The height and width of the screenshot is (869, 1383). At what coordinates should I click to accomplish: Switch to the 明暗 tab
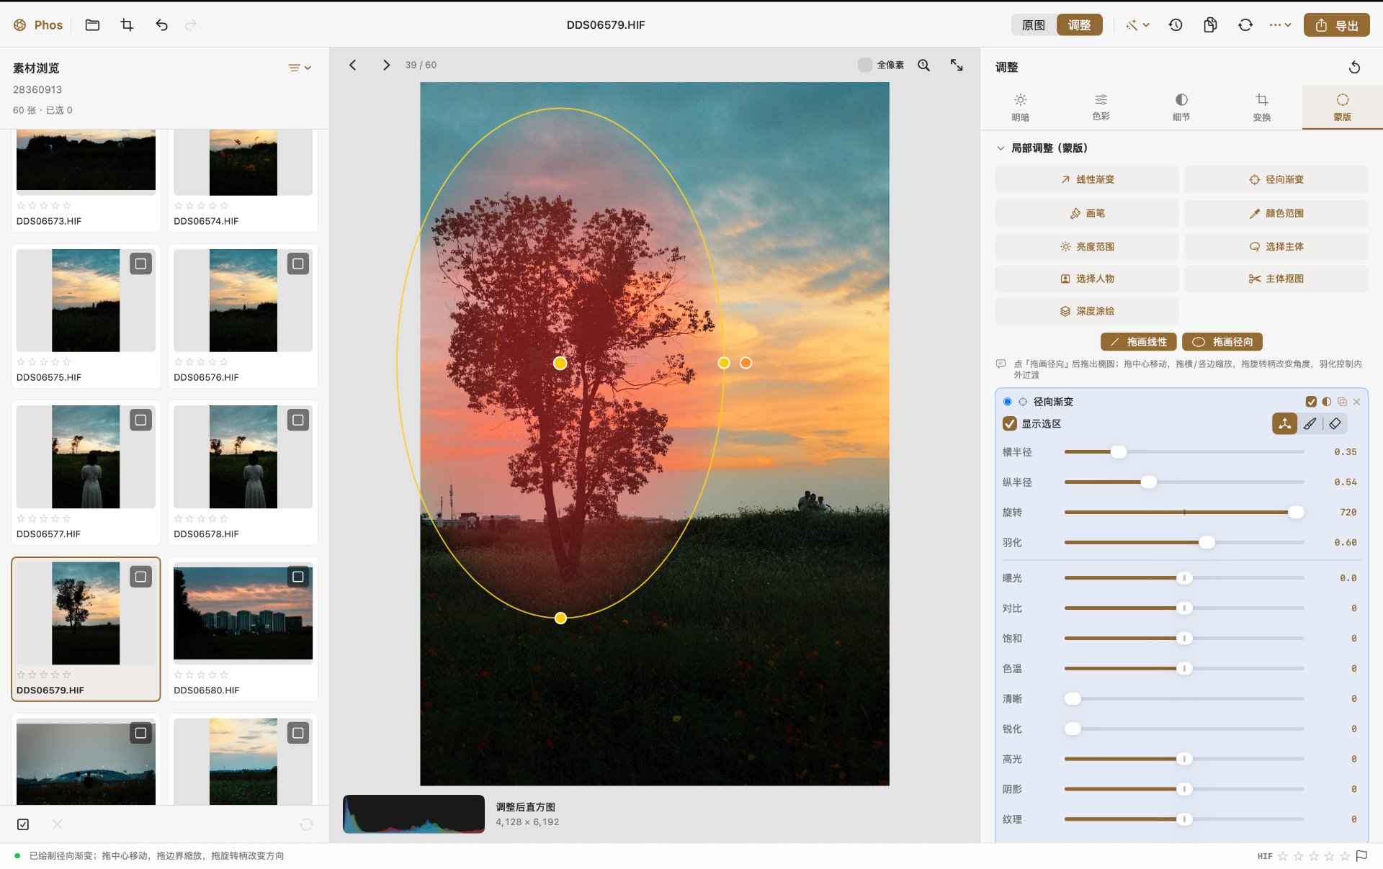1020,107
